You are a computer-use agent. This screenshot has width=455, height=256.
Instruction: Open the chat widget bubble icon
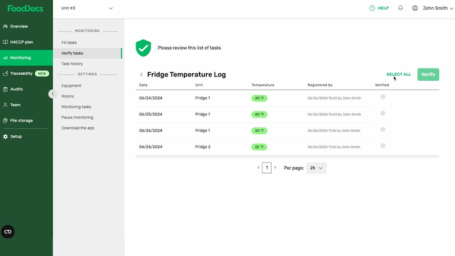(x=8, y=231)
